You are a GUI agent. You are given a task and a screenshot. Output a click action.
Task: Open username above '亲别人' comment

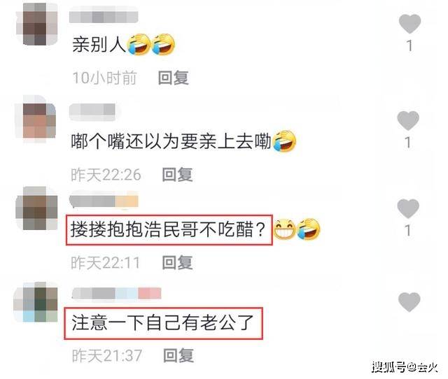click(x=104, y=17)
